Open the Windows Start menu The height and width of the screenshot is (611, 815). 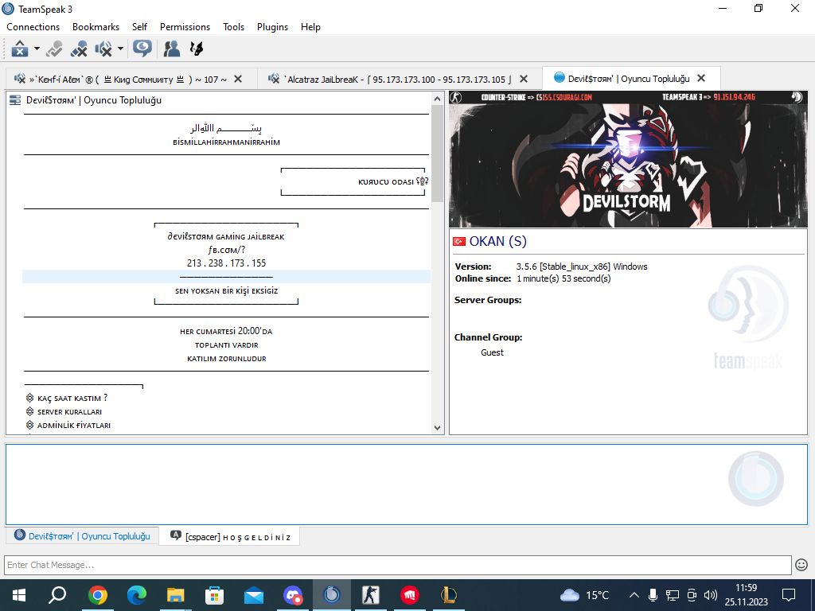tap(19, 595)
